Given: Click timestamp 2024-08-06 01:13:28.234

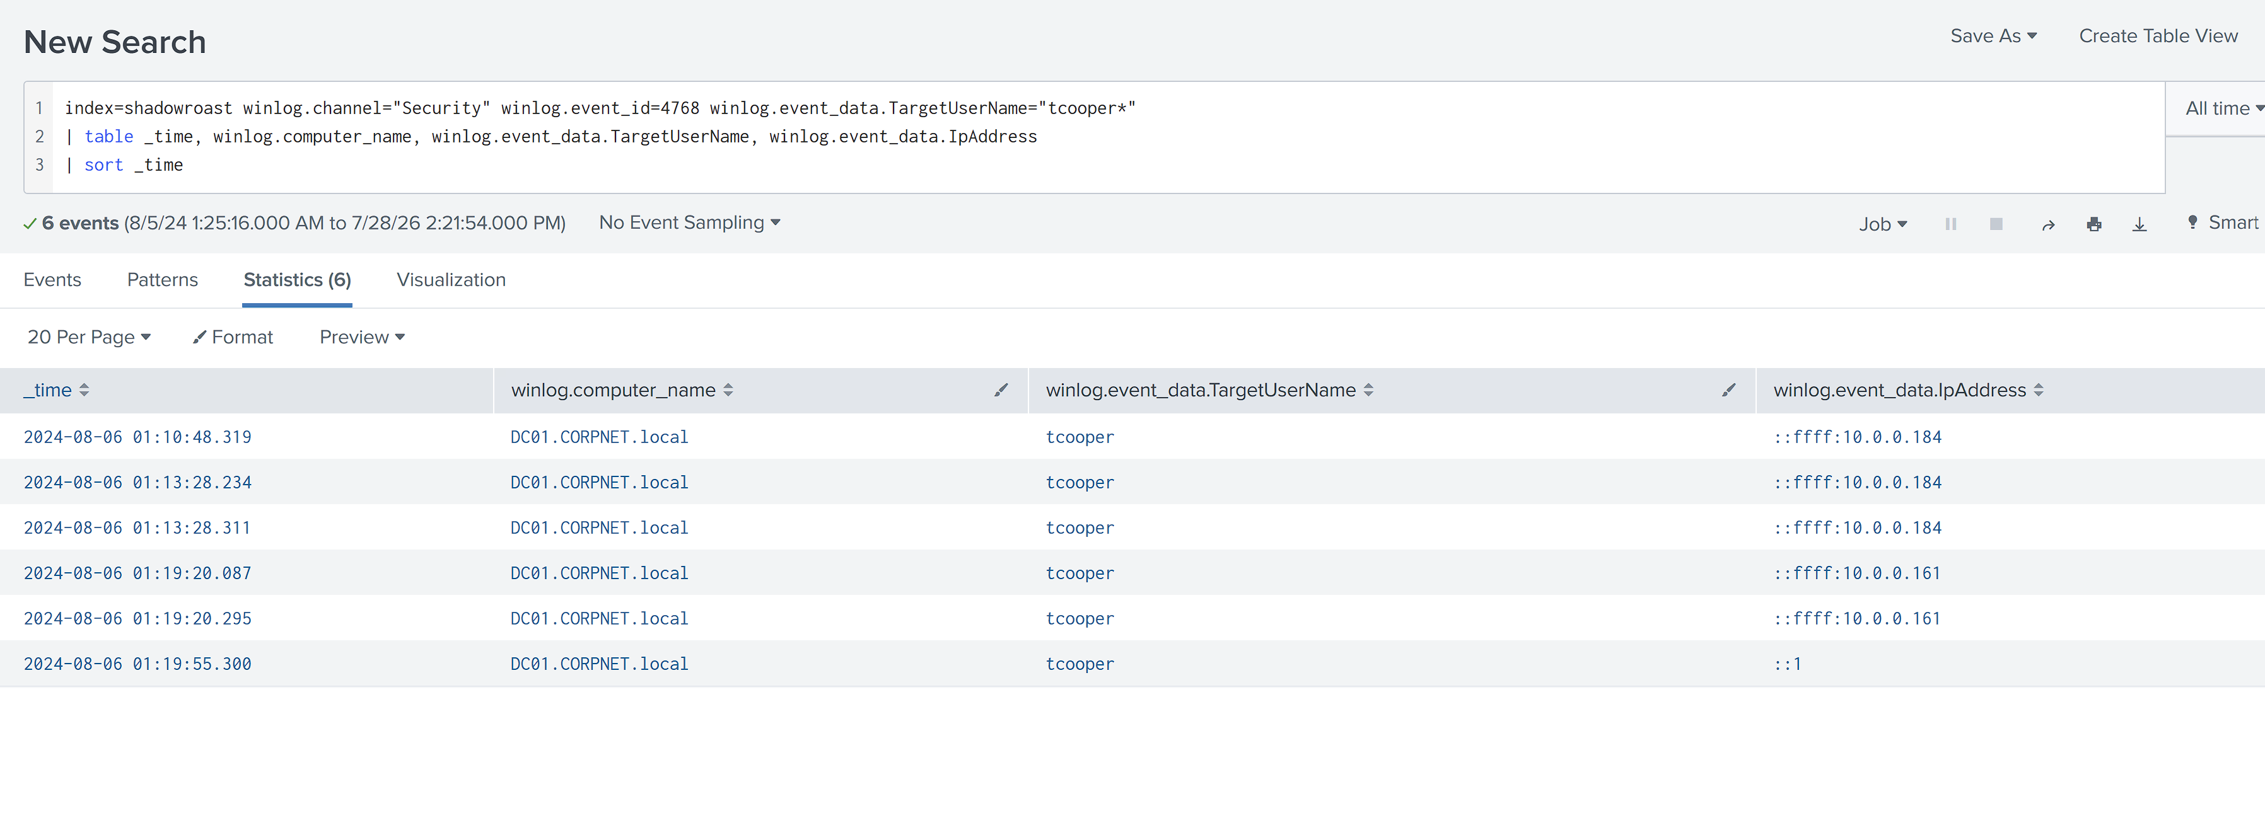Looking at the screenshot, I should [x=137, y=483].
